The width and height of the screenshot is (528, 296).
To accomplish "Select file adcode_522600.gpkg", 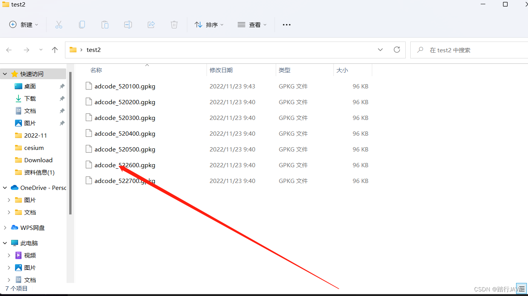I will pyautogui.click(x=125, y=165).
